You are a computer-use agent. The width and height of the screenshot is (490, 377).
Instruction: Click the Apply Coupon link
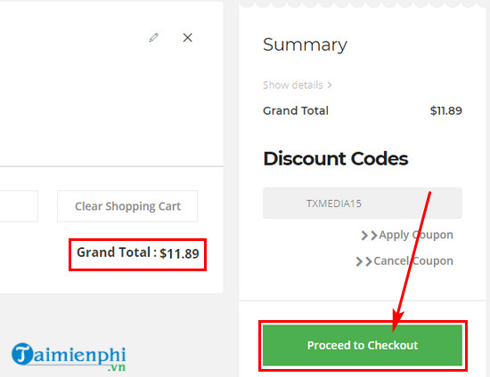(416, 235)
